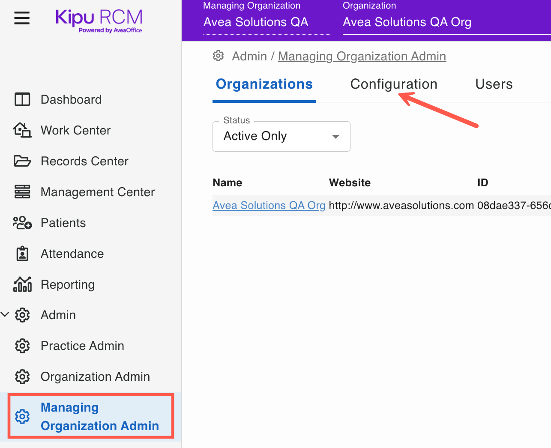Click the Work Center house icon
Screen dimensions: 551x448
(x=22, y=130)
